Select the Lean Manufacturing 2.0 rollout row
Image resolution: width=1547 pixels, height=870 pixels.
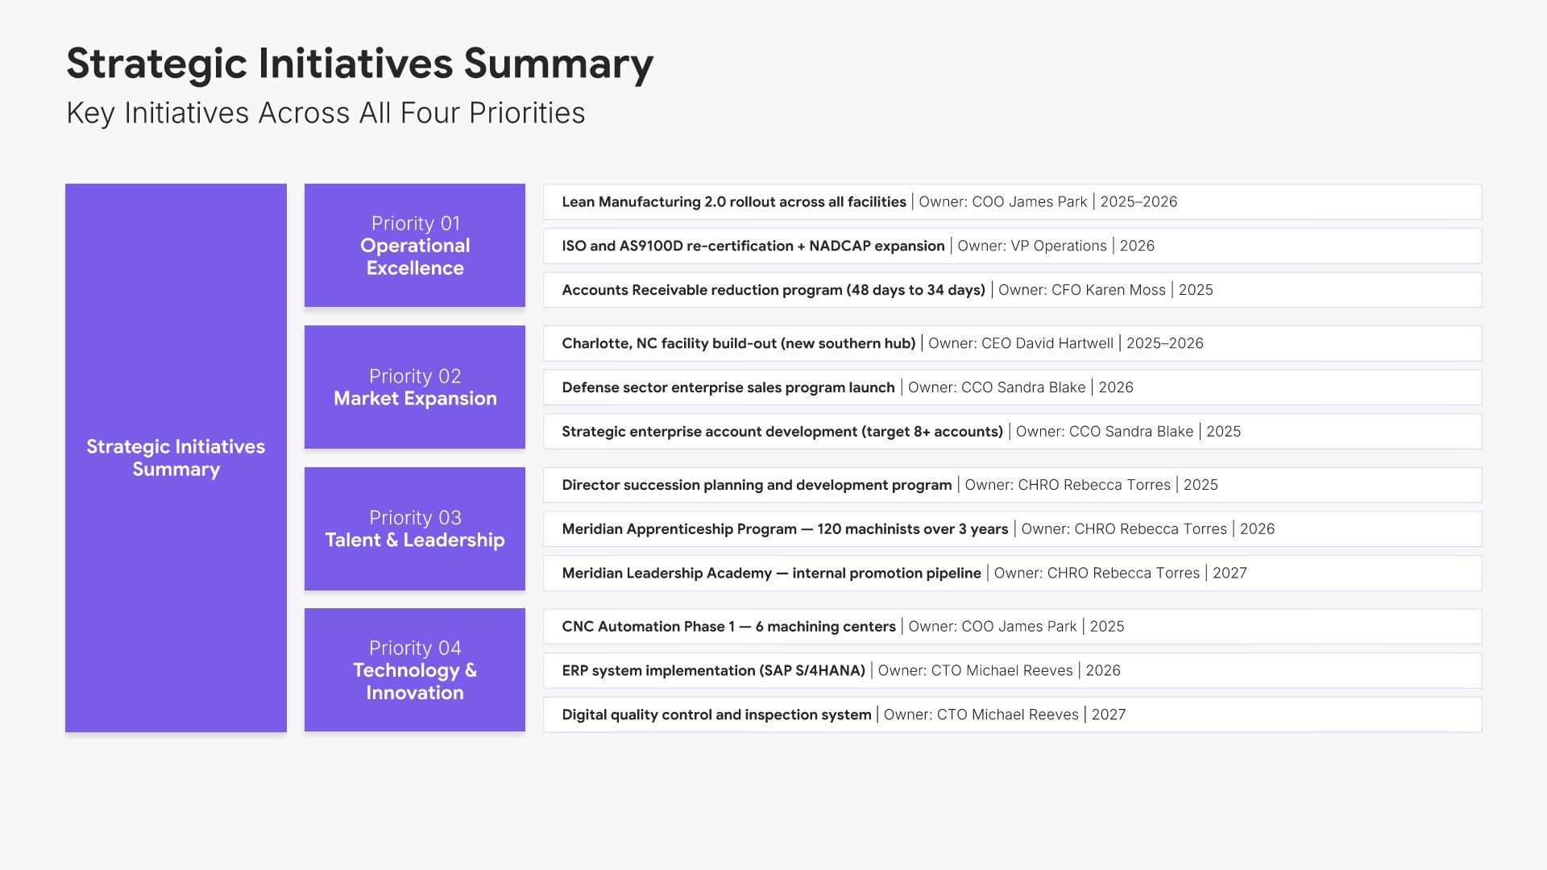[x=1011, y=202]
